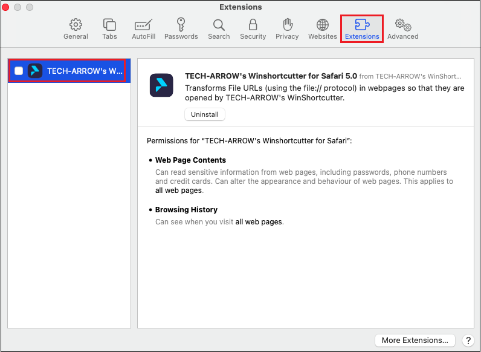The width and height of the screenshot is (481, 352).
Task: Click the Web Page Contents permission heading
Action: (x=190, y=160)
